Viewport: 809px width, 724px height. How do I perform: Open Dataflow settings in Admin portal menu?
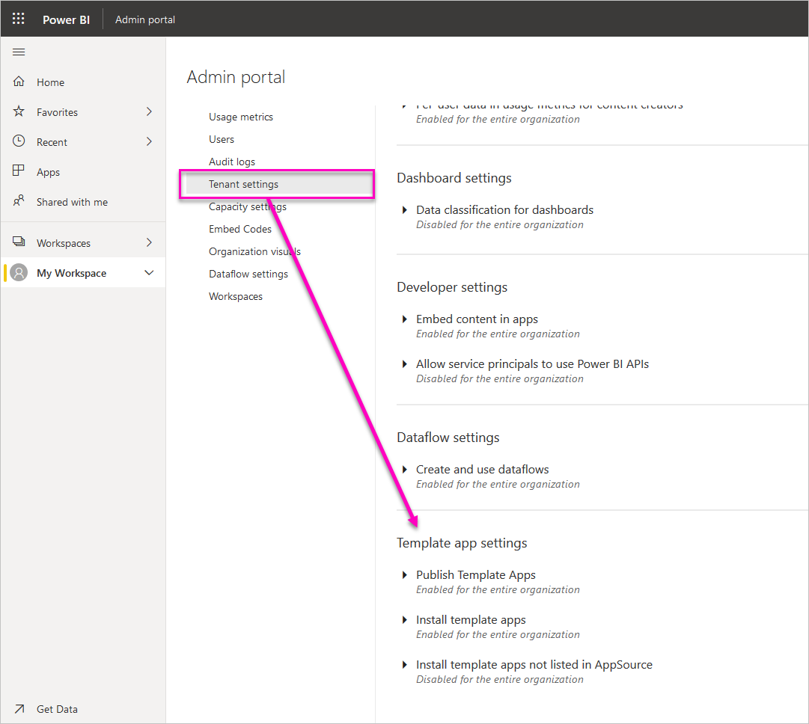pyautogui.click(x=248, y=274)
